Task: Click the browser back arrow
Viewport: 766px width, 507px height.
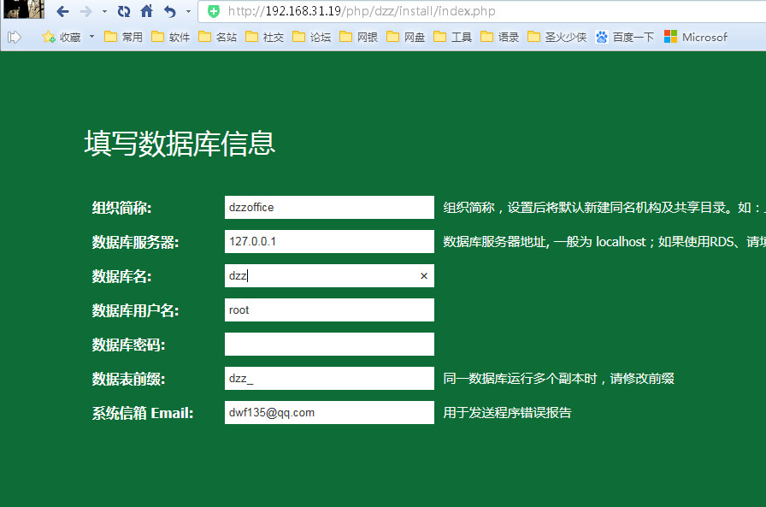Action: tap(62, 12)
